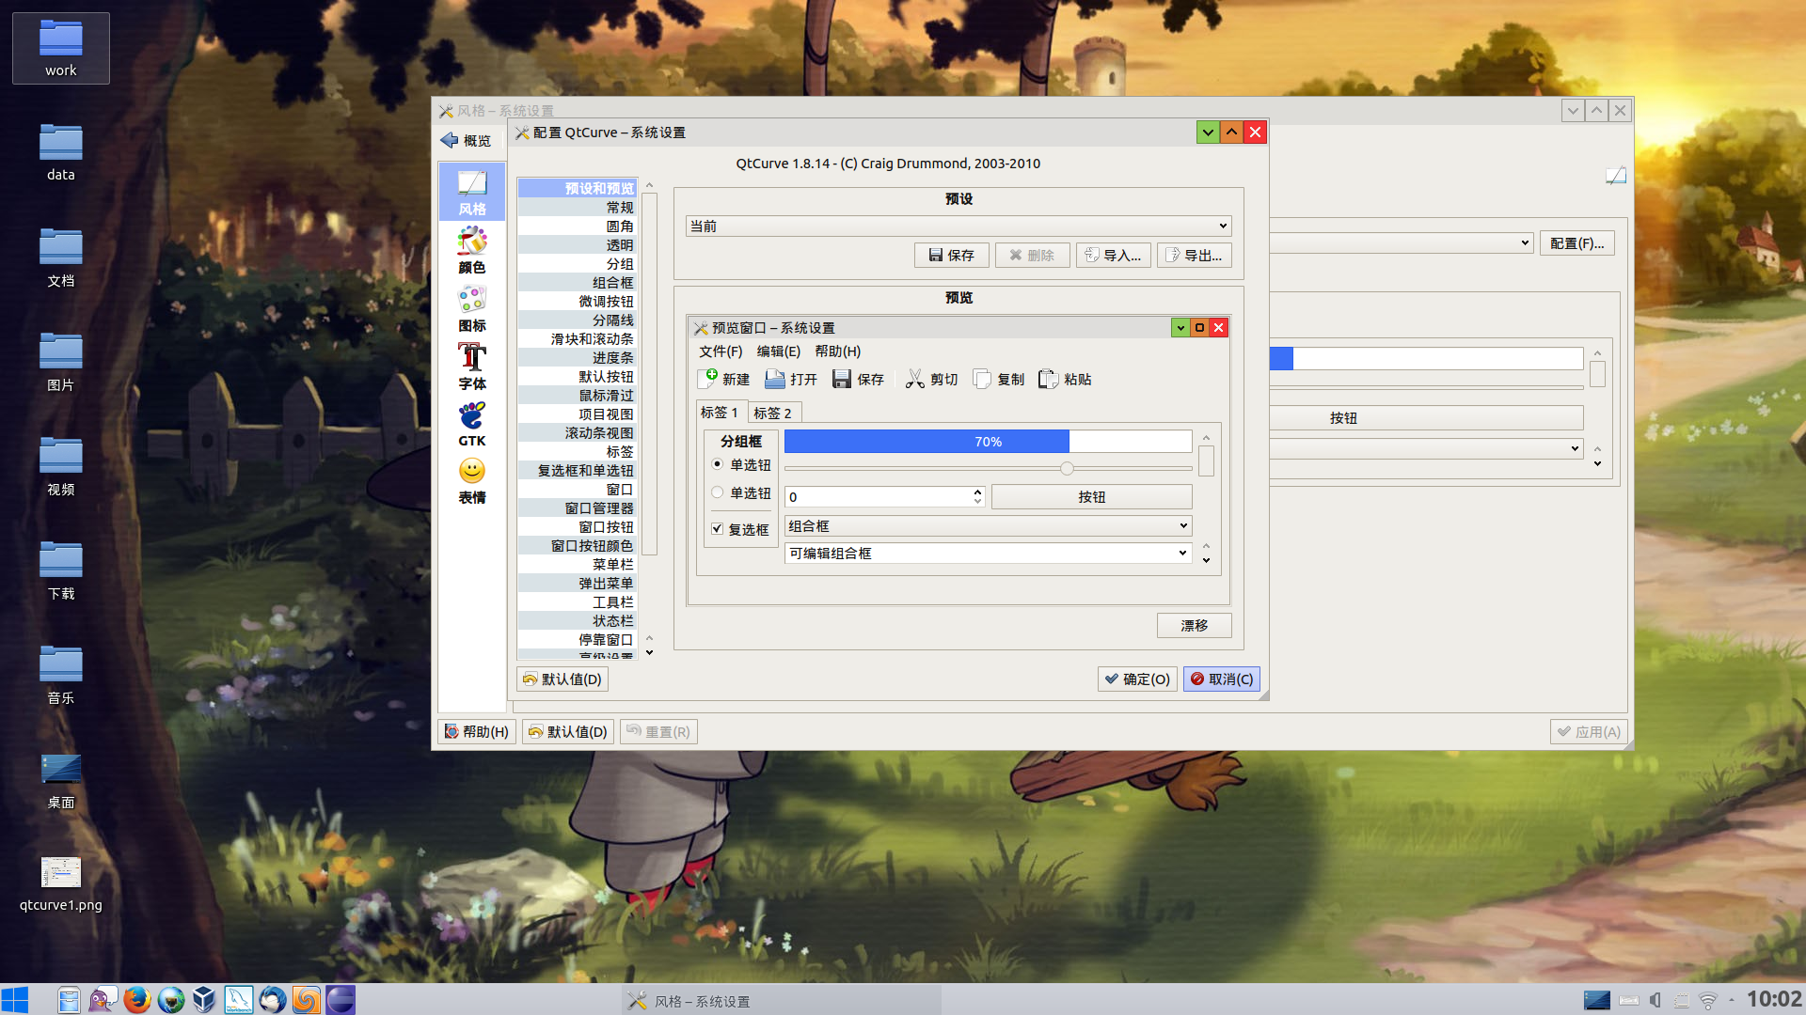Click the 保存 toolbar icon in preview window
Viewport: 1806px width, 1015px height.
[858, 379]
